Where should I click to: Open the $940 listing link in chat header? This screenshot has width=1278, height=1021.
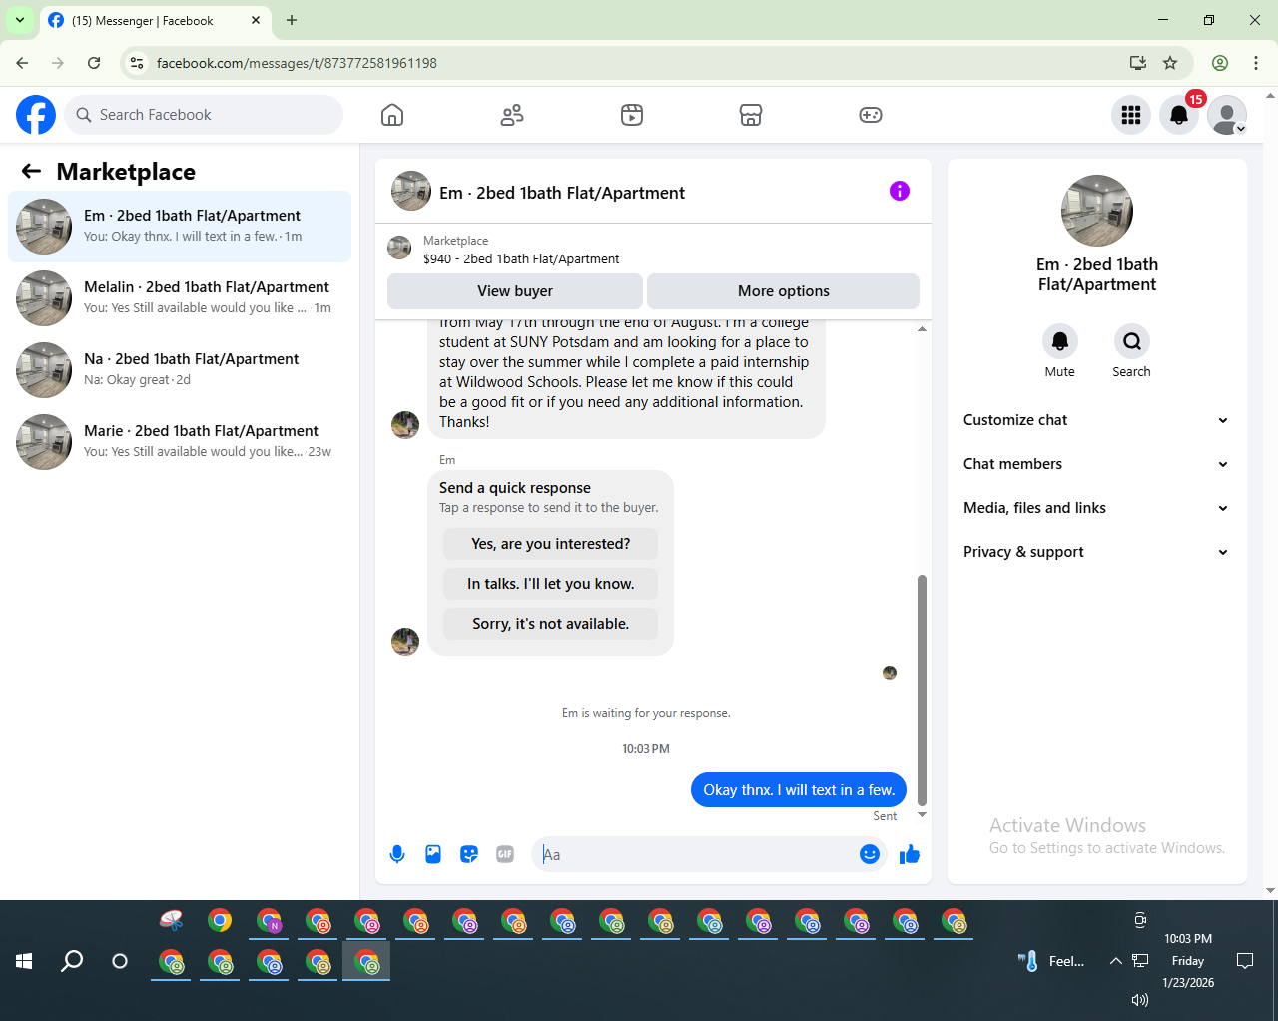[x=521, y=258]
